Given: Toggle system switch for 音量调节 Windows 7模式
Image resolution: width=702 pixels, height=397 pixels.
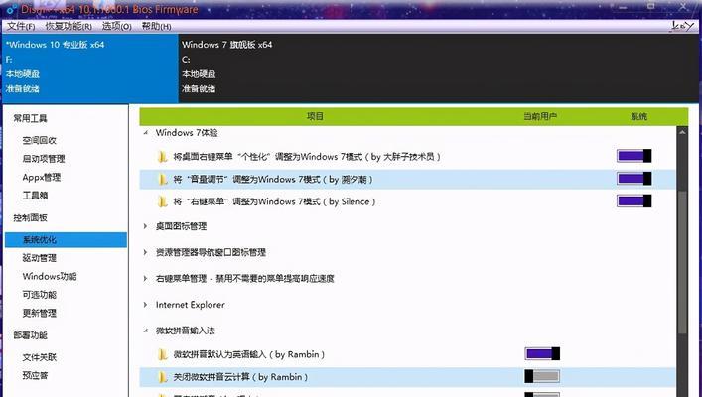Looking at the screenshot, I should point(633,179).
